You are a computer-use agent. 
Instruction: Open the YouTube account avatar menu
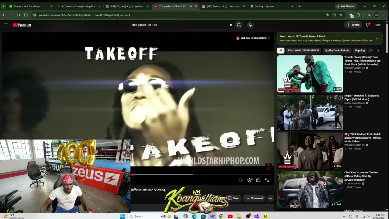pyautogui.click(x=378, y=25)
